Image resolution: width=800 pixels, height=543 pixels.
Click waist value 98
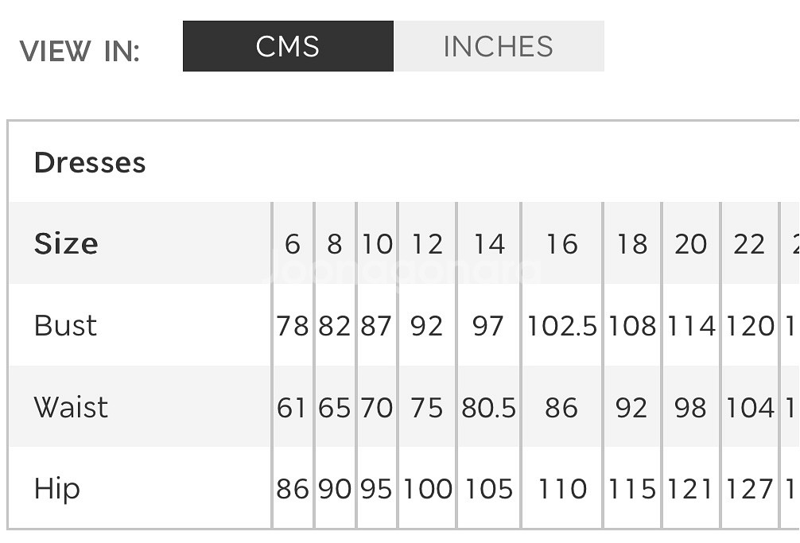coord(690,408)
